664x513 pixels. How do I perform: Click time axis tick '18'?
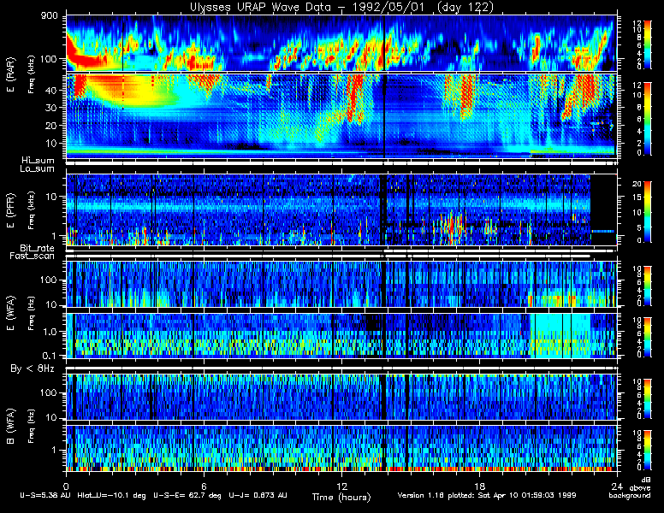click(x=479, y=486)
